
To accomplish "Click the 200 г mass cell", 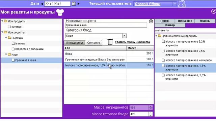I will click(x=140, y=53).
